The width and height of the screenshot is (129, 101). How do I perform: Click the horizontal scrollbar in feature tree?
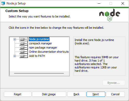coord(39,73)
